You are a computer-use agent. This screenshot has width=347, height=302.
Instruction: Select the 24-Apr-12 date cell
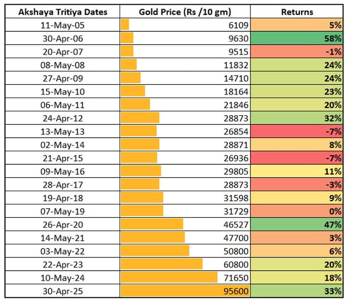[62, 118]
